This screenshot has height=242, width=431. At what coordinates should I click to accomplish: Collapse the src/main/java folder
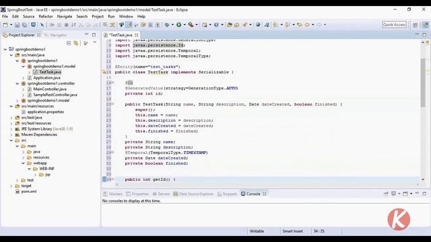point(11,55)
